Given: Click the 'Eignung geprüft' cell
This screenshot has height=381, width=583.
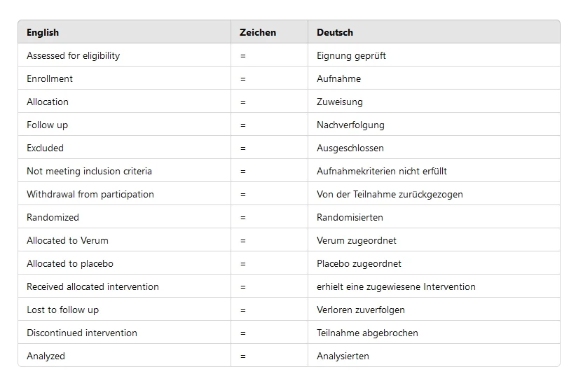Looking at the screenshot, I should pyautogui.click(x=351, y=55).
